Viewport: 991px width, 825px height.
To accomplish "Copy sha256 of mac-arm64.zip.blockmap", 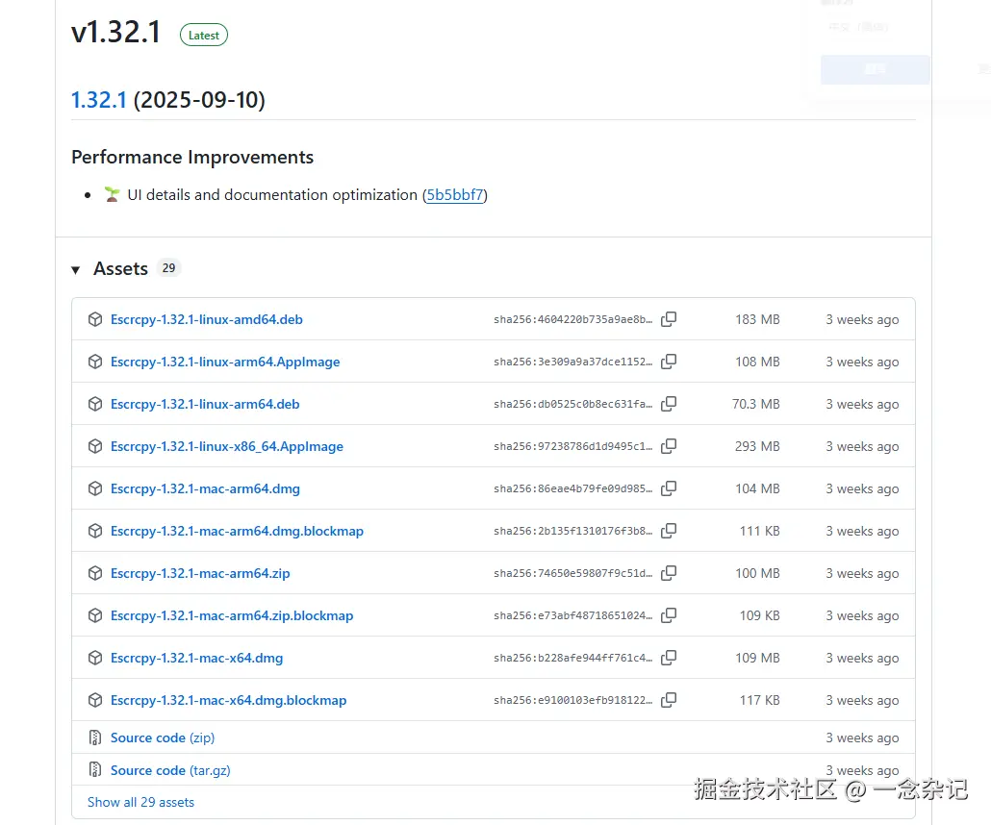I will pyautogui.click(x=669, y=615).
